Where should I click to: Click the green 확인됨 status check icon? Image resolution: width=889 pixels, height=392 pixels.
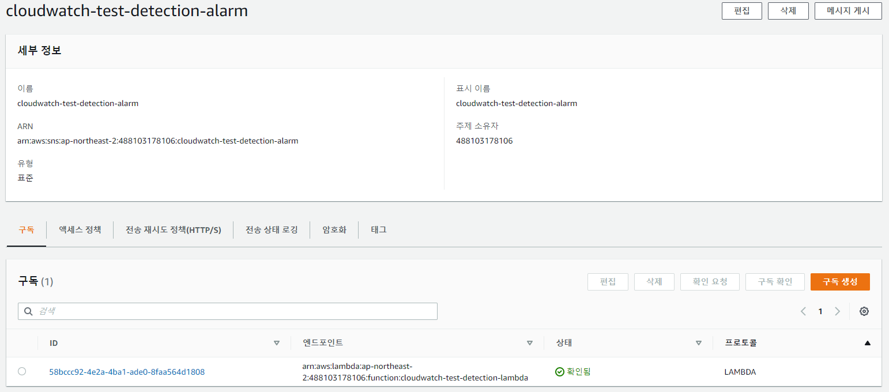click(x=559, y=372)
